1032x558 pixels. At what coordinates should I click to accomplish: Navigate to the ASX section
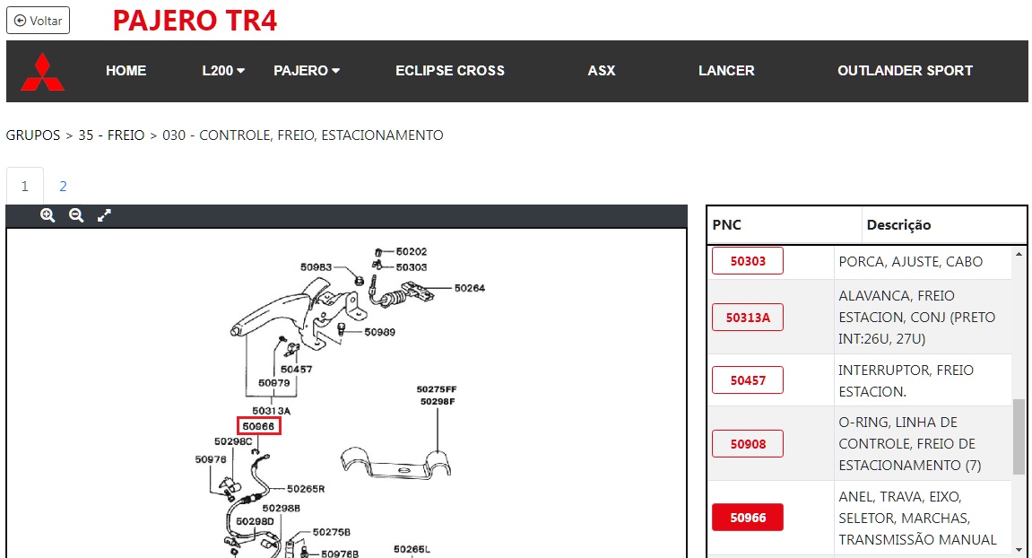coord(601,71)
